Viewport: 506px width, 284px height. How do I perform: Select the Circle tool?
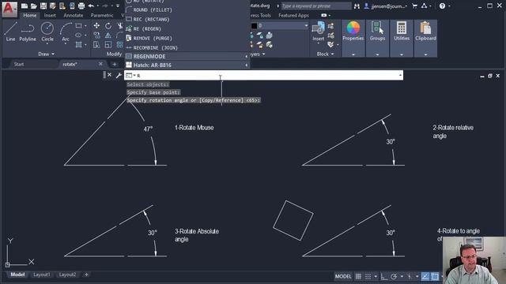(47, 32)
